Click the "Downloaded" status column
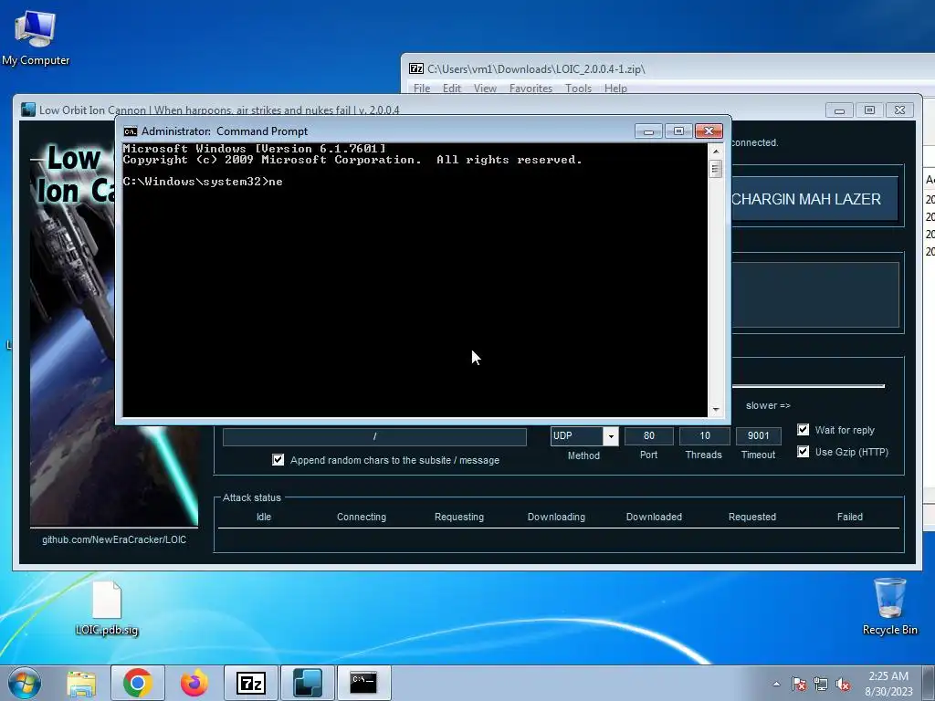The width and height of the screenshot is (935, 701). click(x=654, y=517)
